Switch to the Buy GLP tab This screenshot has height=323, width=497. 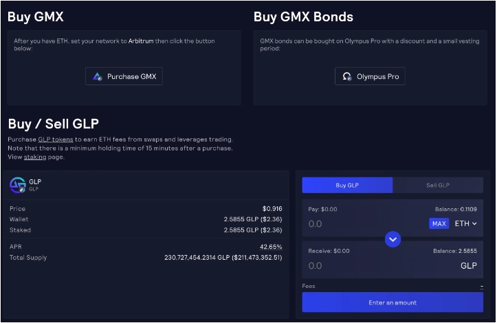click(347, 185)
